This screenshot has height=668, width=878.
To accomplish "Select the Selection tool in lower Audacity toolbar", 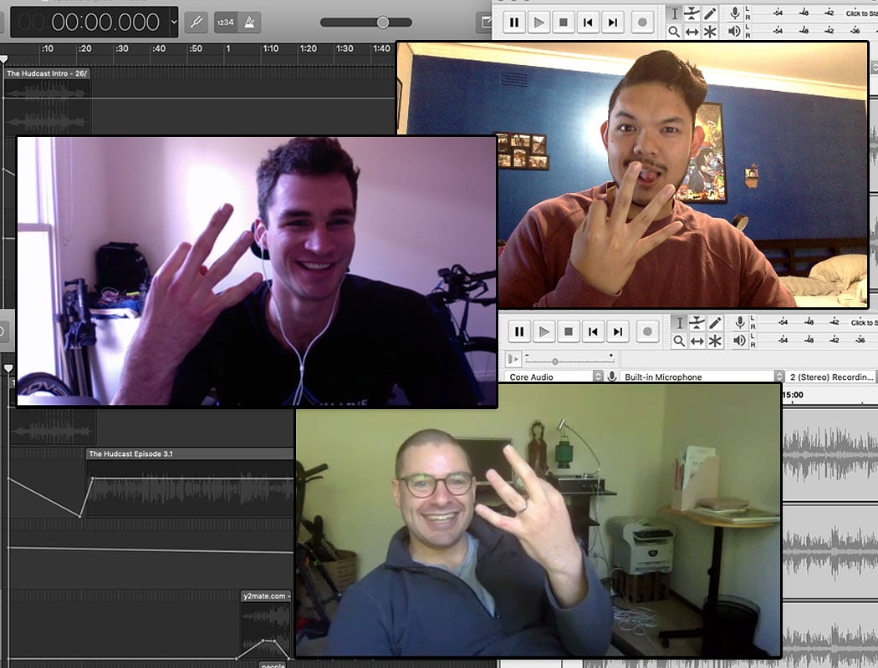I will click(x=679, y=322).
